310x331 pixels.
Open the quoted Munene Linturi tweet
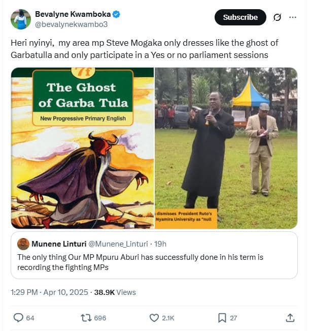[x=154, y=262]
